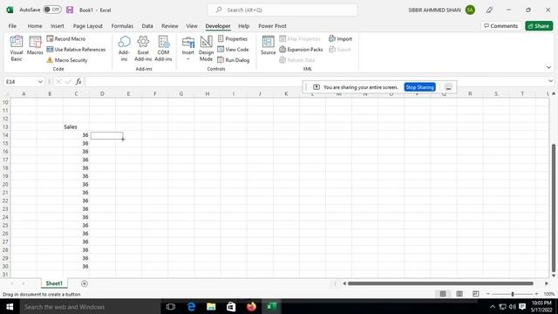Show hidden system tray icons
This screenshot has height=314, width=558.
click(493, 307)
